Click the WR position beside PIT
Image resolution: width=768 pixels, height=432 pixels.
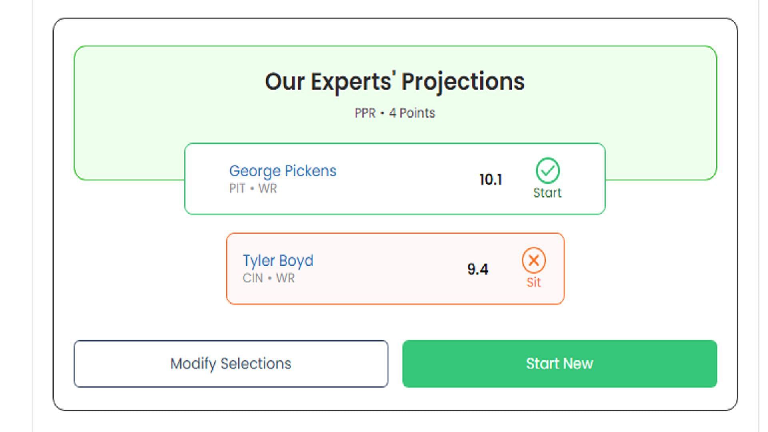[268, 188]
